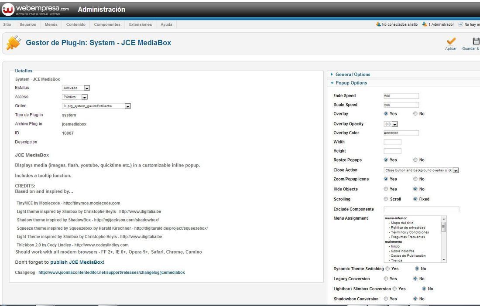The image size is (480, 306).
Task: Click Menu Assignment scrollbar up arrow
Action: click(x=444, y=218)
